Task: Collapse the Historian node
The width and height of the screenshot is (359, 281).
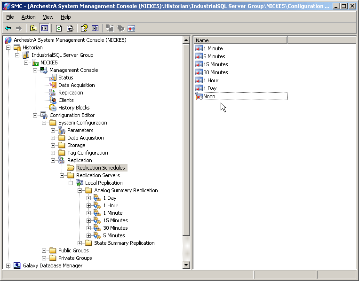Action: pos(8,47)
